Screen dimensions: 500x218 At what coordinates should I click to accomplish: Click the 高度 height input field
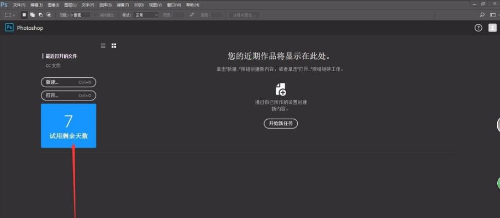pyautogui.click(x=217, y=15)
